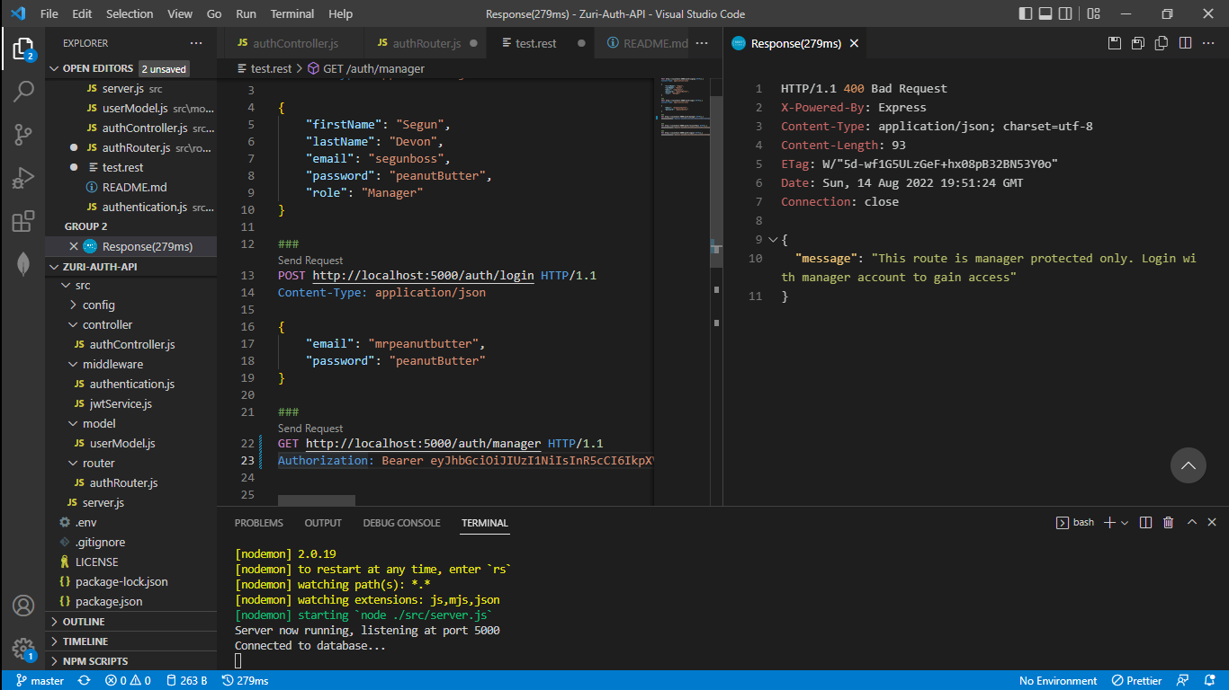
Task: Toggle the Prettier extension in status bar
Action: pos(1136,680)
